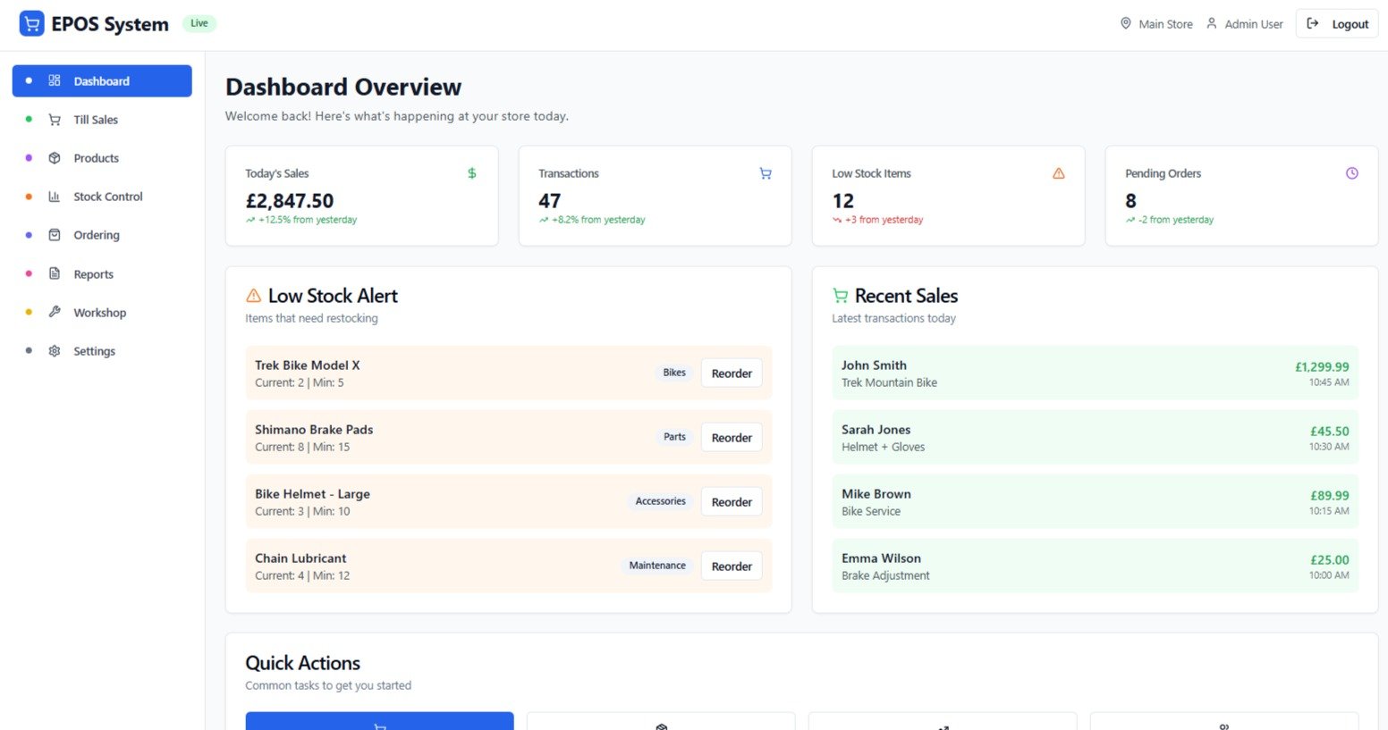Go to Till Sales in sidebar

102,120
